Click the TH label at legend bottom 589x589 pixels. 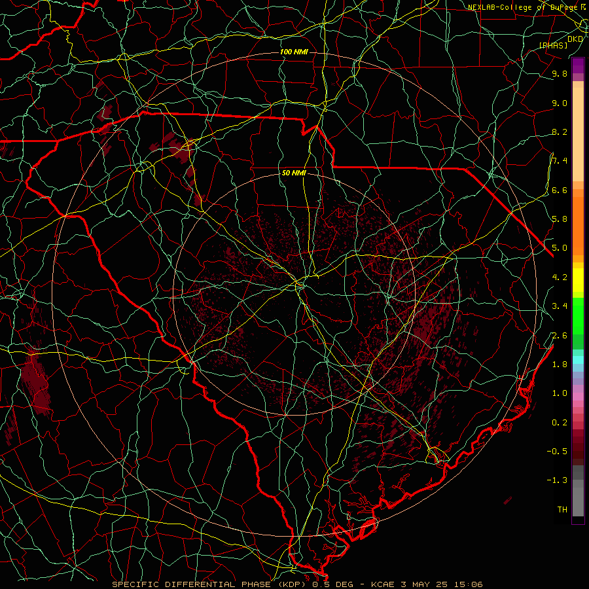coord(562,509)
